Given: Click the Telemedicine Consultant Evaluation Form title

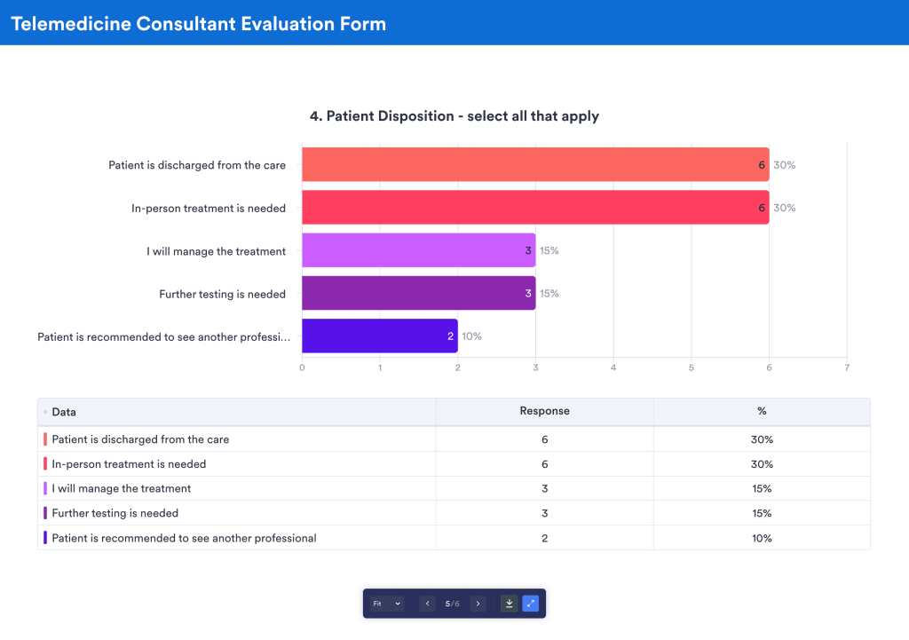Looking at the screenshot, I should [x=199, y=23].
